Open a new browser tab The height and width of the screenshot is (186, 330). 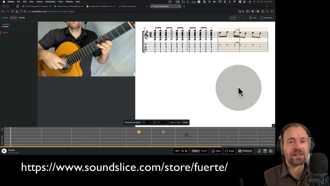pyautogui.click(x=184, y=6)
